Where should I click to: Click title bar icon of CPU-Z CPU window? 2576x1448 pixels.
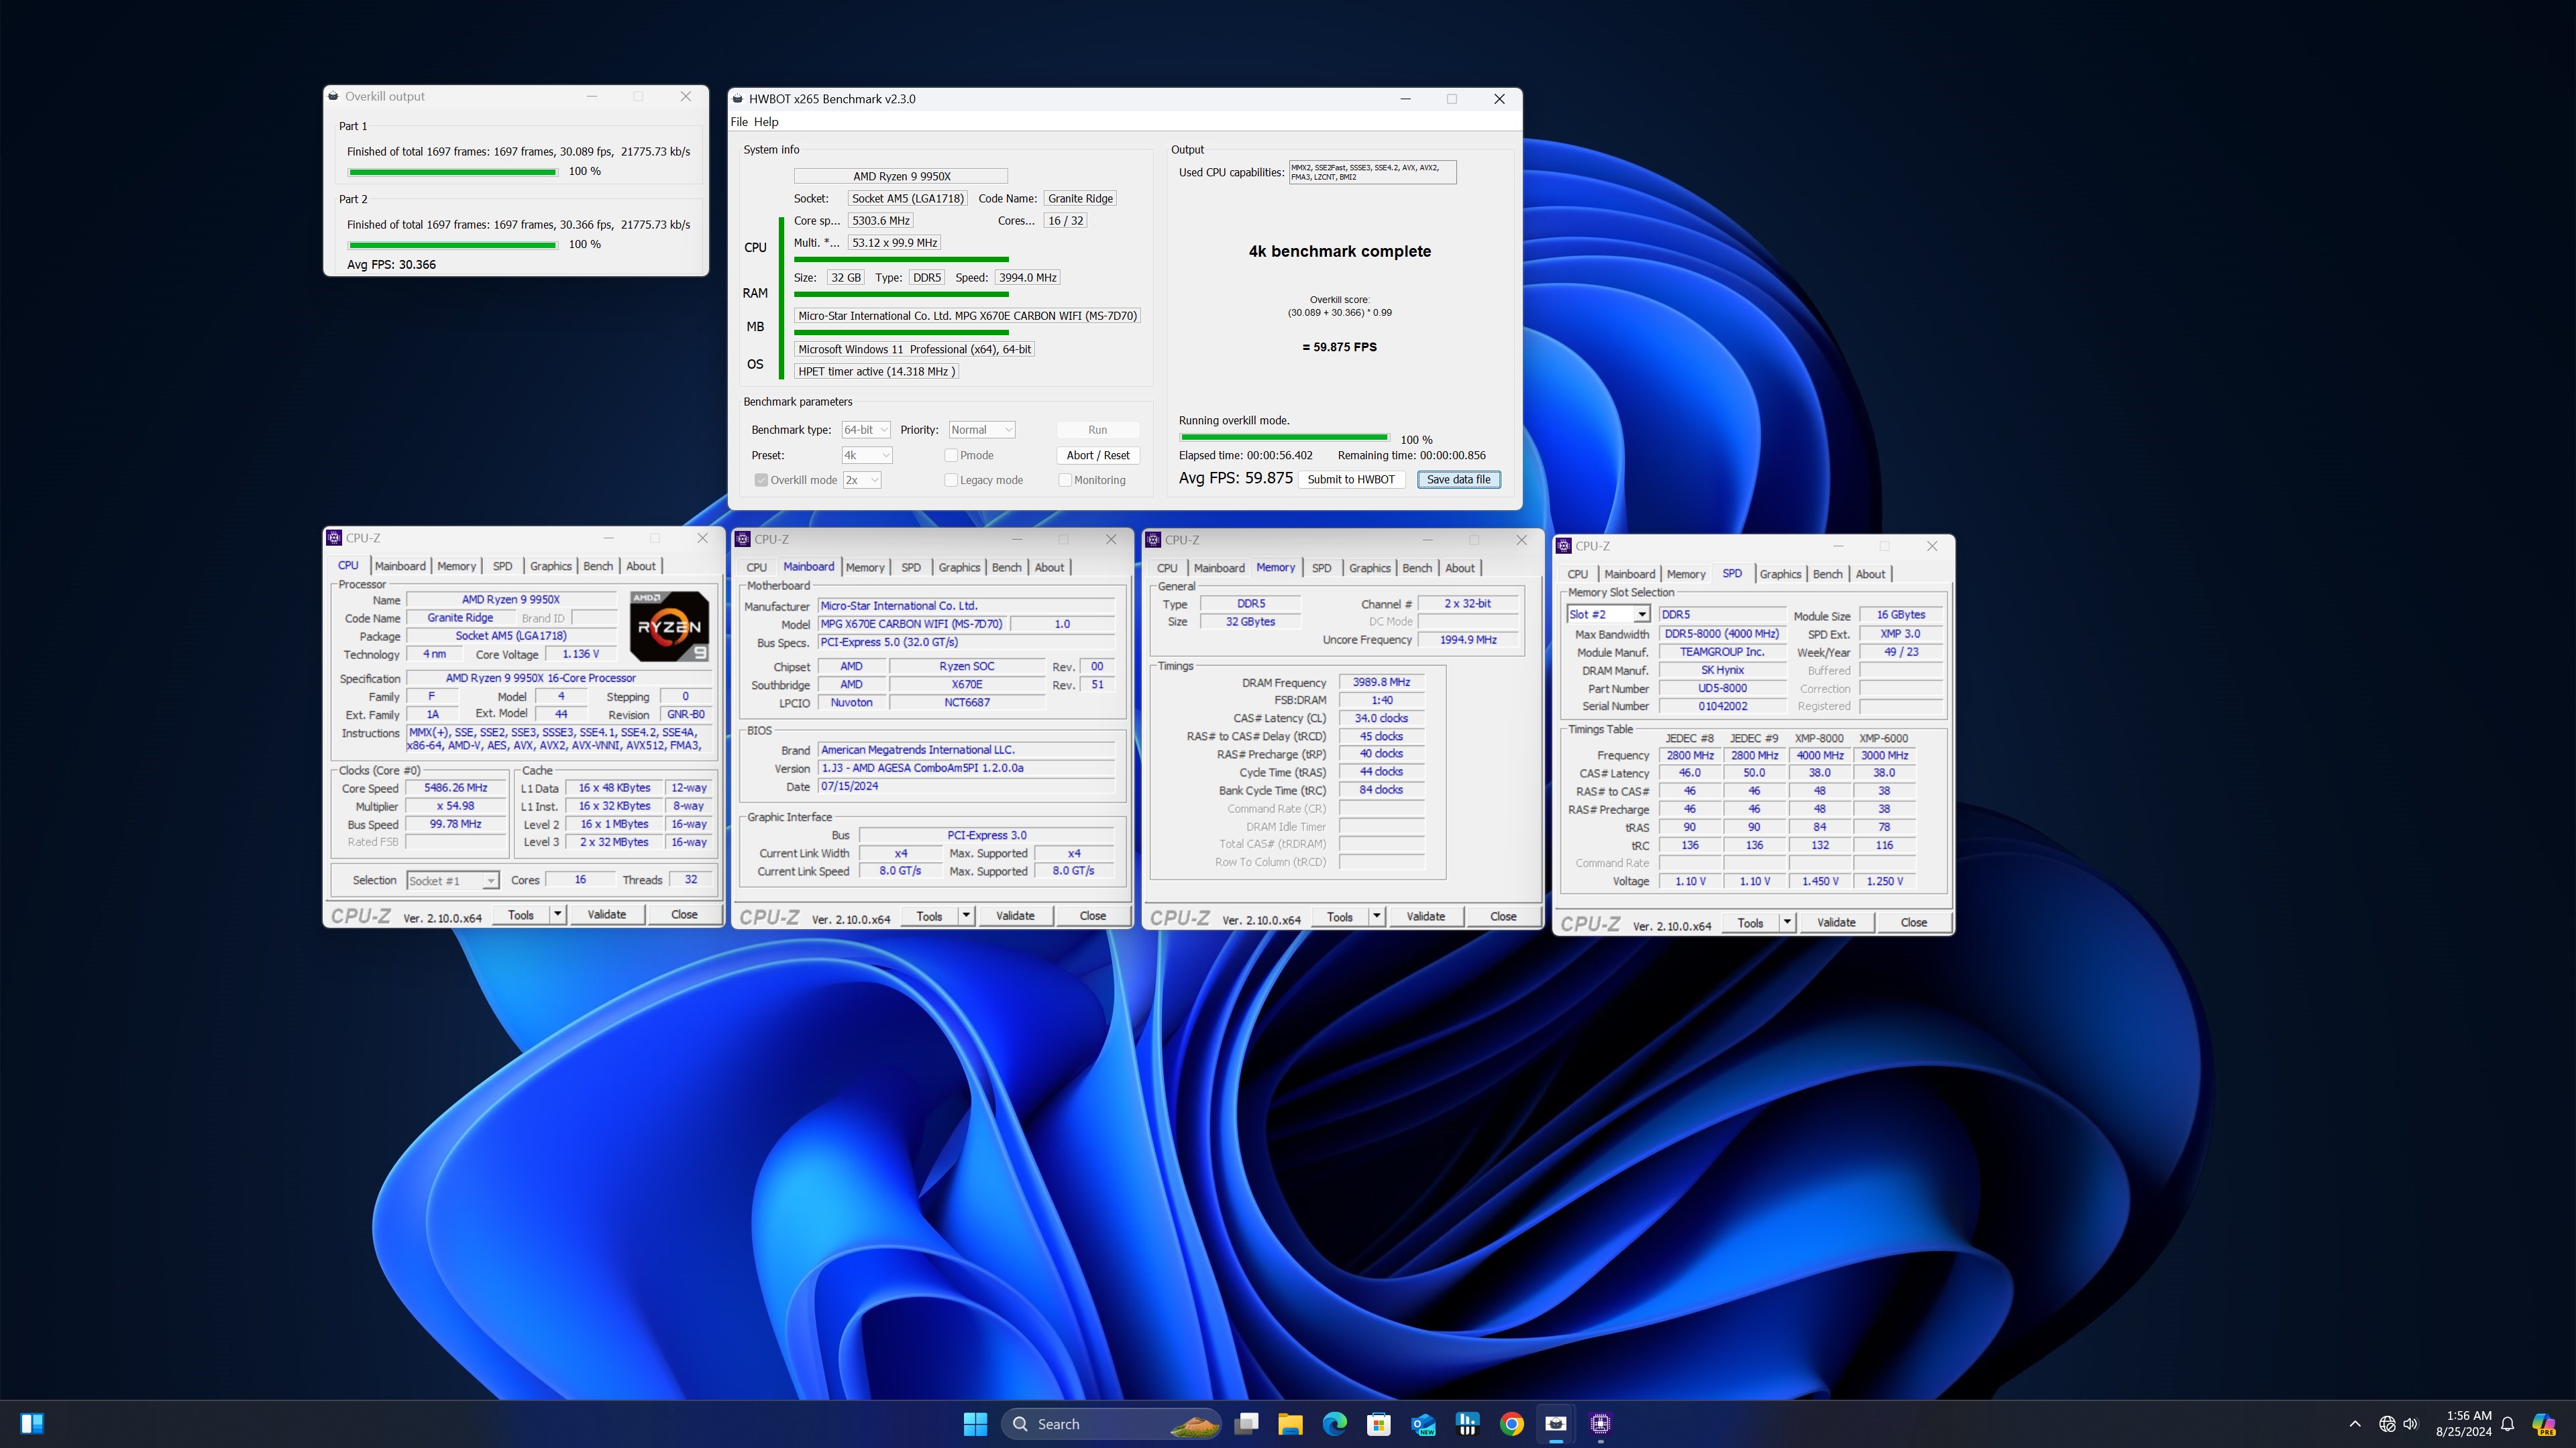334,538
